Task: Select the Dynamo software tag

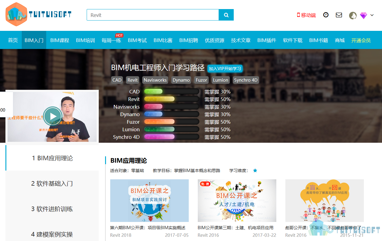Action: pos(181,80)
